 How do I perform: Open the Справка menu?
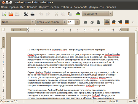point(111,7)
